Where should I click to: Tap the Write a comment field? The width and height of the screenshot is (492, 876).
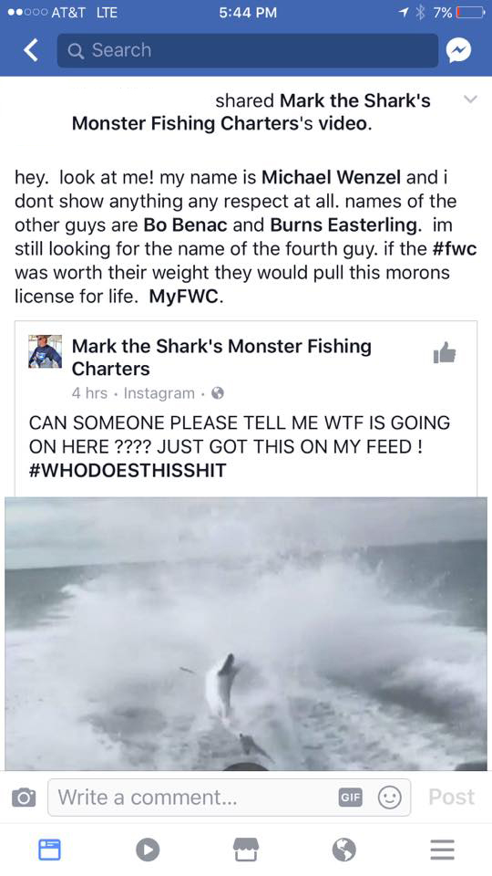coord(230,798)
